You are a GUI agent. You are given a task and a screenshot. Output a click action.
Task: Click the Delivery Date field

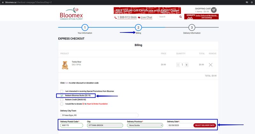[x=180, y=125]
